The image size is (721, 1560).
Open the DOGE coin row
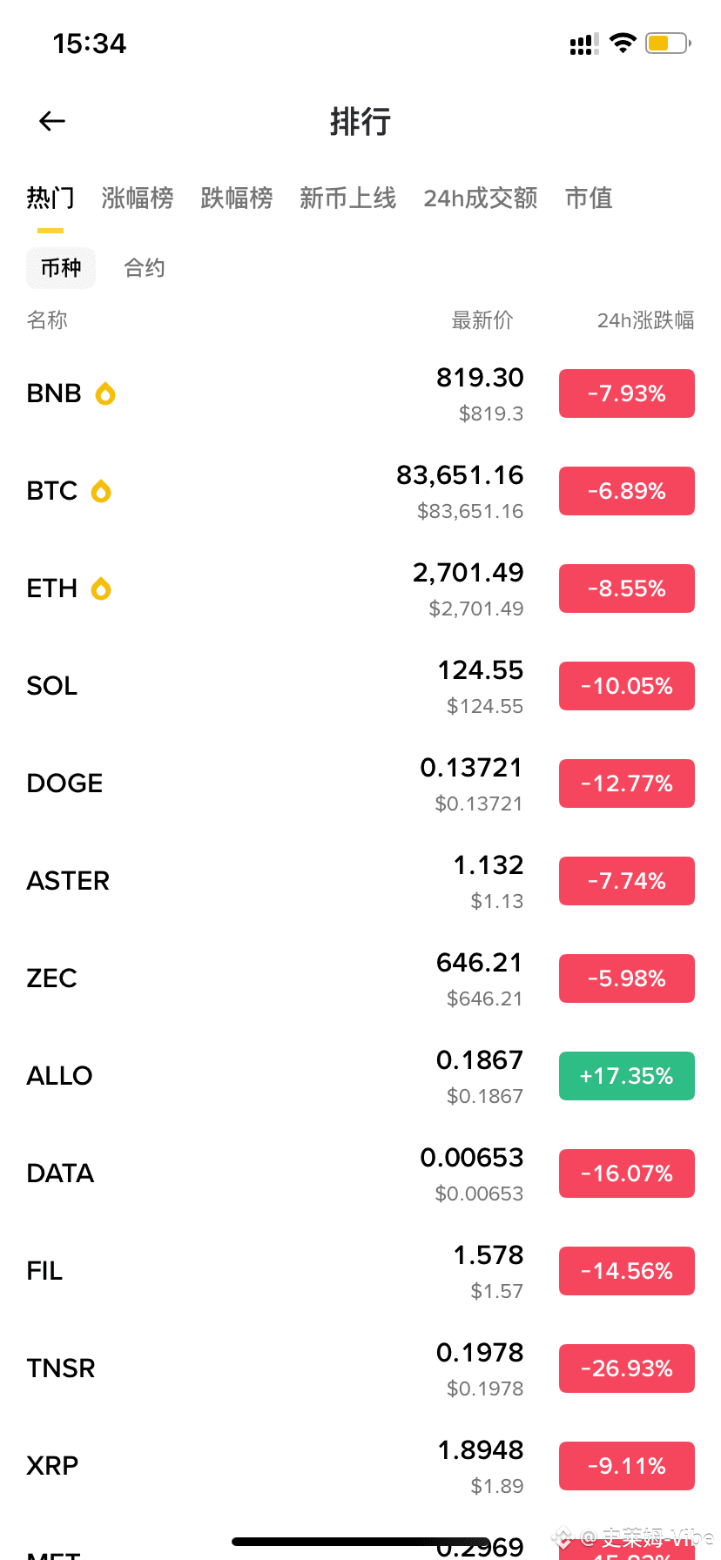coord(261,783)
